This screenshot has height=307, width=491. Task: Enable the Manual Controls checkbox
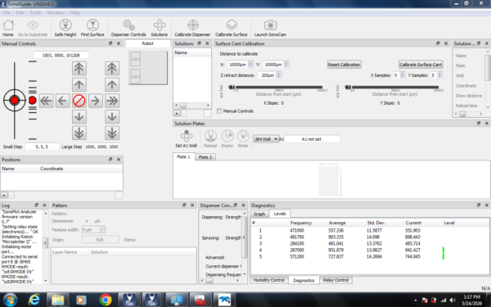tap(219, 111)
